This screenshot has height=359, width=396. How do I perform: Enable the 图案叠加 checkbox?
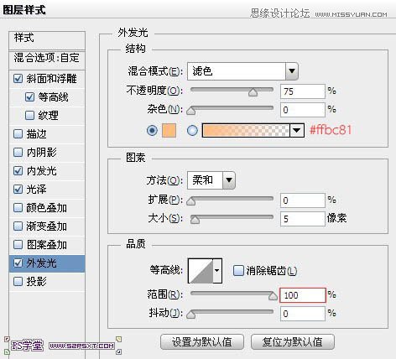tap(18, 245)
